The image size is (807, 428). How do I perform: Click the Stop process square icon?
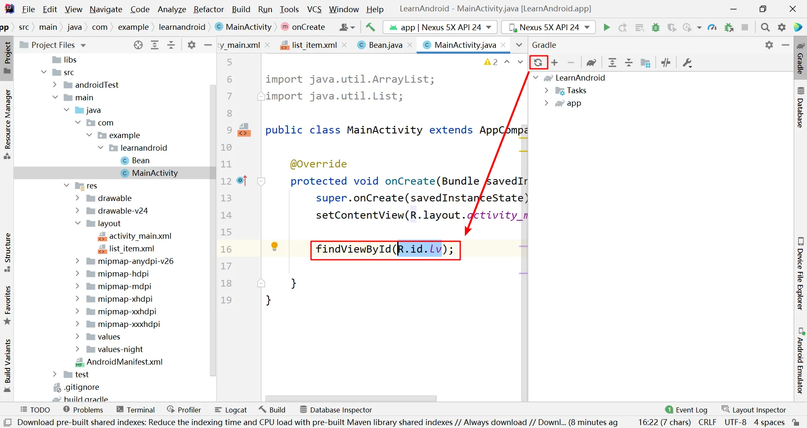(745, 27)
